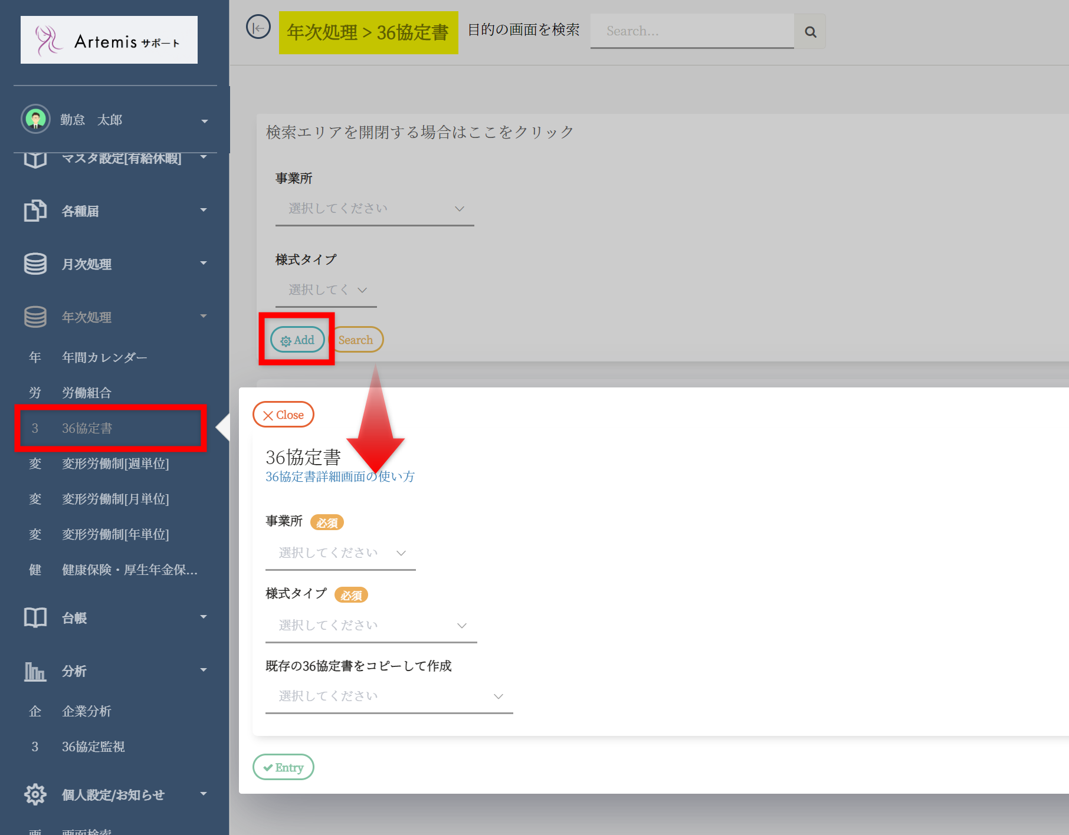Image resolution: width=1069 pixels, height=835 pixels.
Task: Open the 既存の36協定書をコピーして作成 dropdown
Action: point(389,696)
